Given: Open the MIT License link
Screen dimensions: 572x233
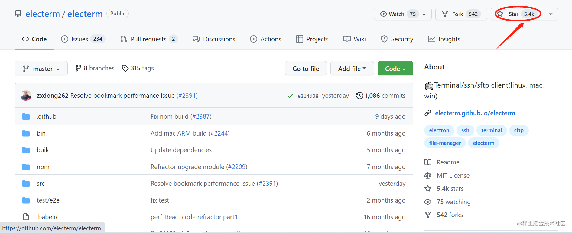Looking at the screenshot, I should 453,176.
